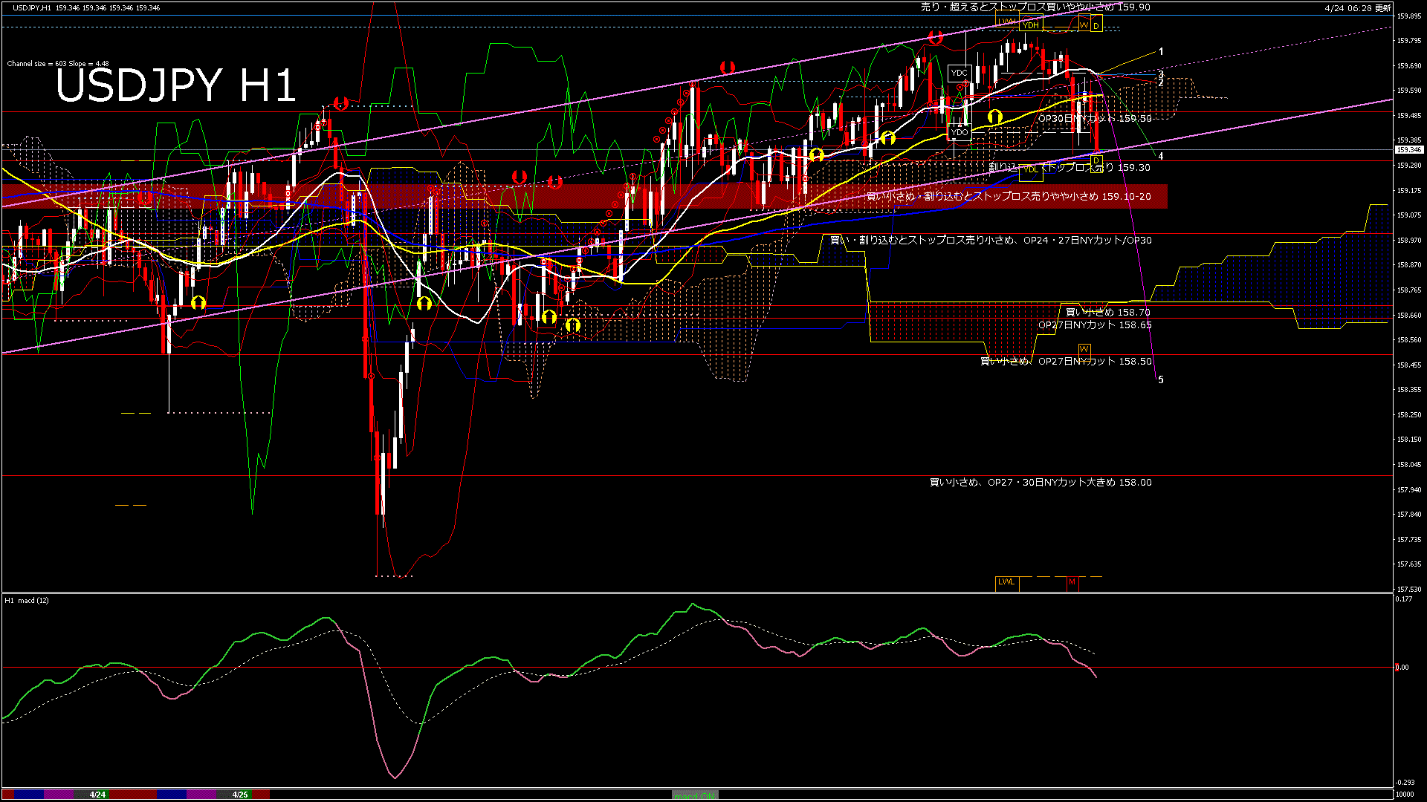
Task: Click the 売り 159.90 stop-loss label
Action: 1035,7
